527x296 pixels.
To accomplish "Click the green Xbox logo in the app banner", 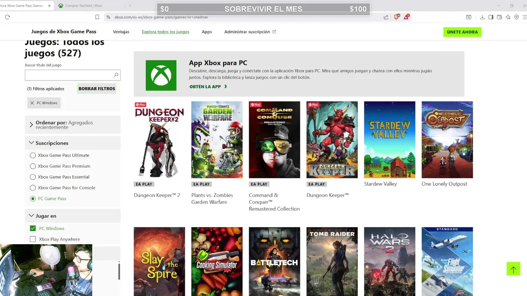I will 161,75.
